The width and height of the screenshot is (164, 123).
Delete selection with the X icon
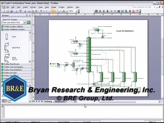(36, 11)
